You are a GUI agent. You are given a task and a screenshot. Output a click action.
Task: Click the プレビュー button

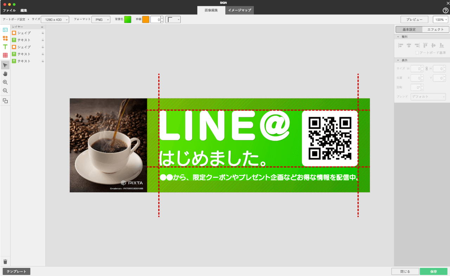414,20
